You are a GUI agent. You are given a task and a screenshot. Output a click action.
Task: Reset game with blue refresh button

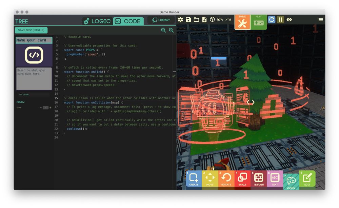[x=272, y=20]
